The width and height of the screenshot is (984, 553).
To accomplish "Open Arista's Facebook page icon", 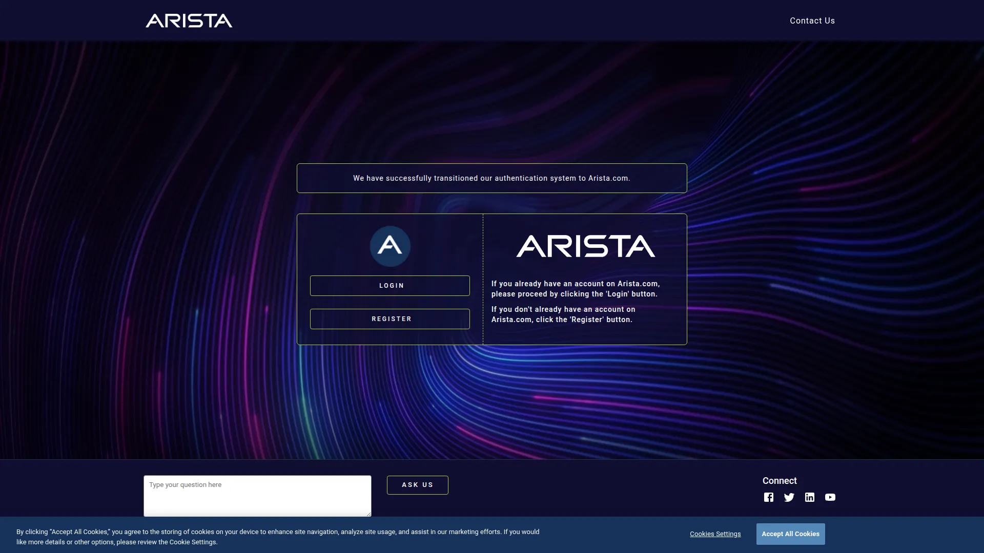I will [769, 497].
